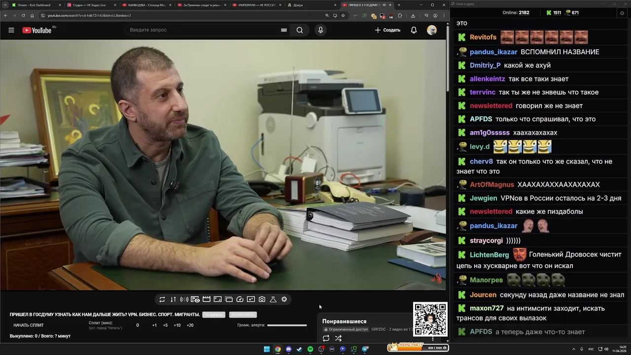Viewport: 631px width, 355px height.
Task: Click the broadcast signal icon in the player toolbar
Action: (184, 299)
